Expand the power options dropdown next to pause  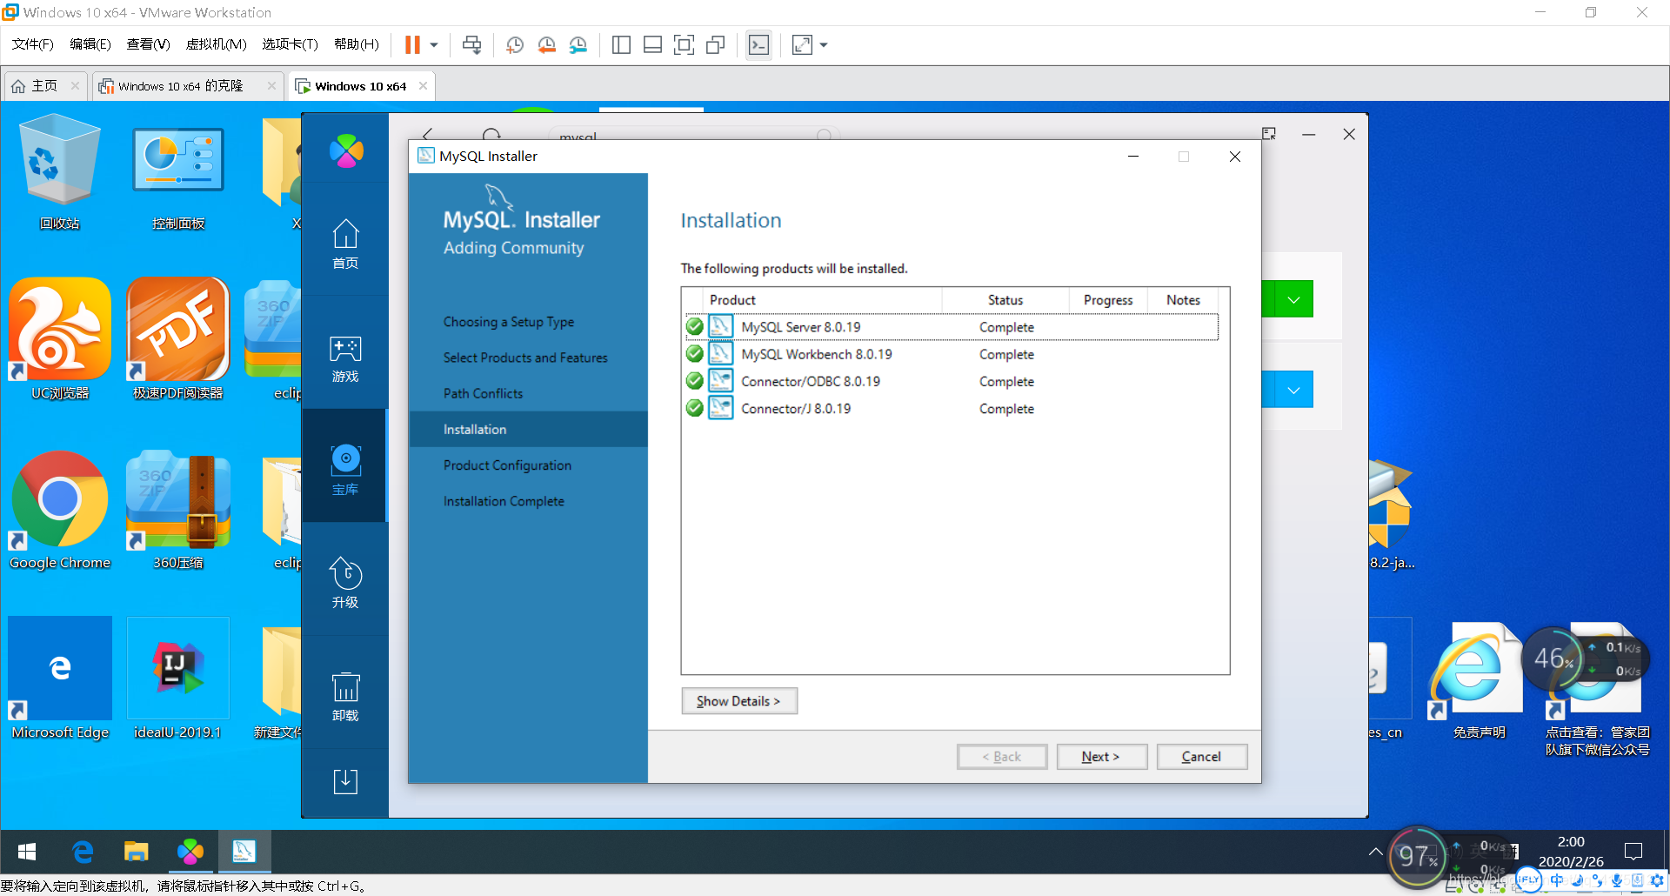point(434,44)
